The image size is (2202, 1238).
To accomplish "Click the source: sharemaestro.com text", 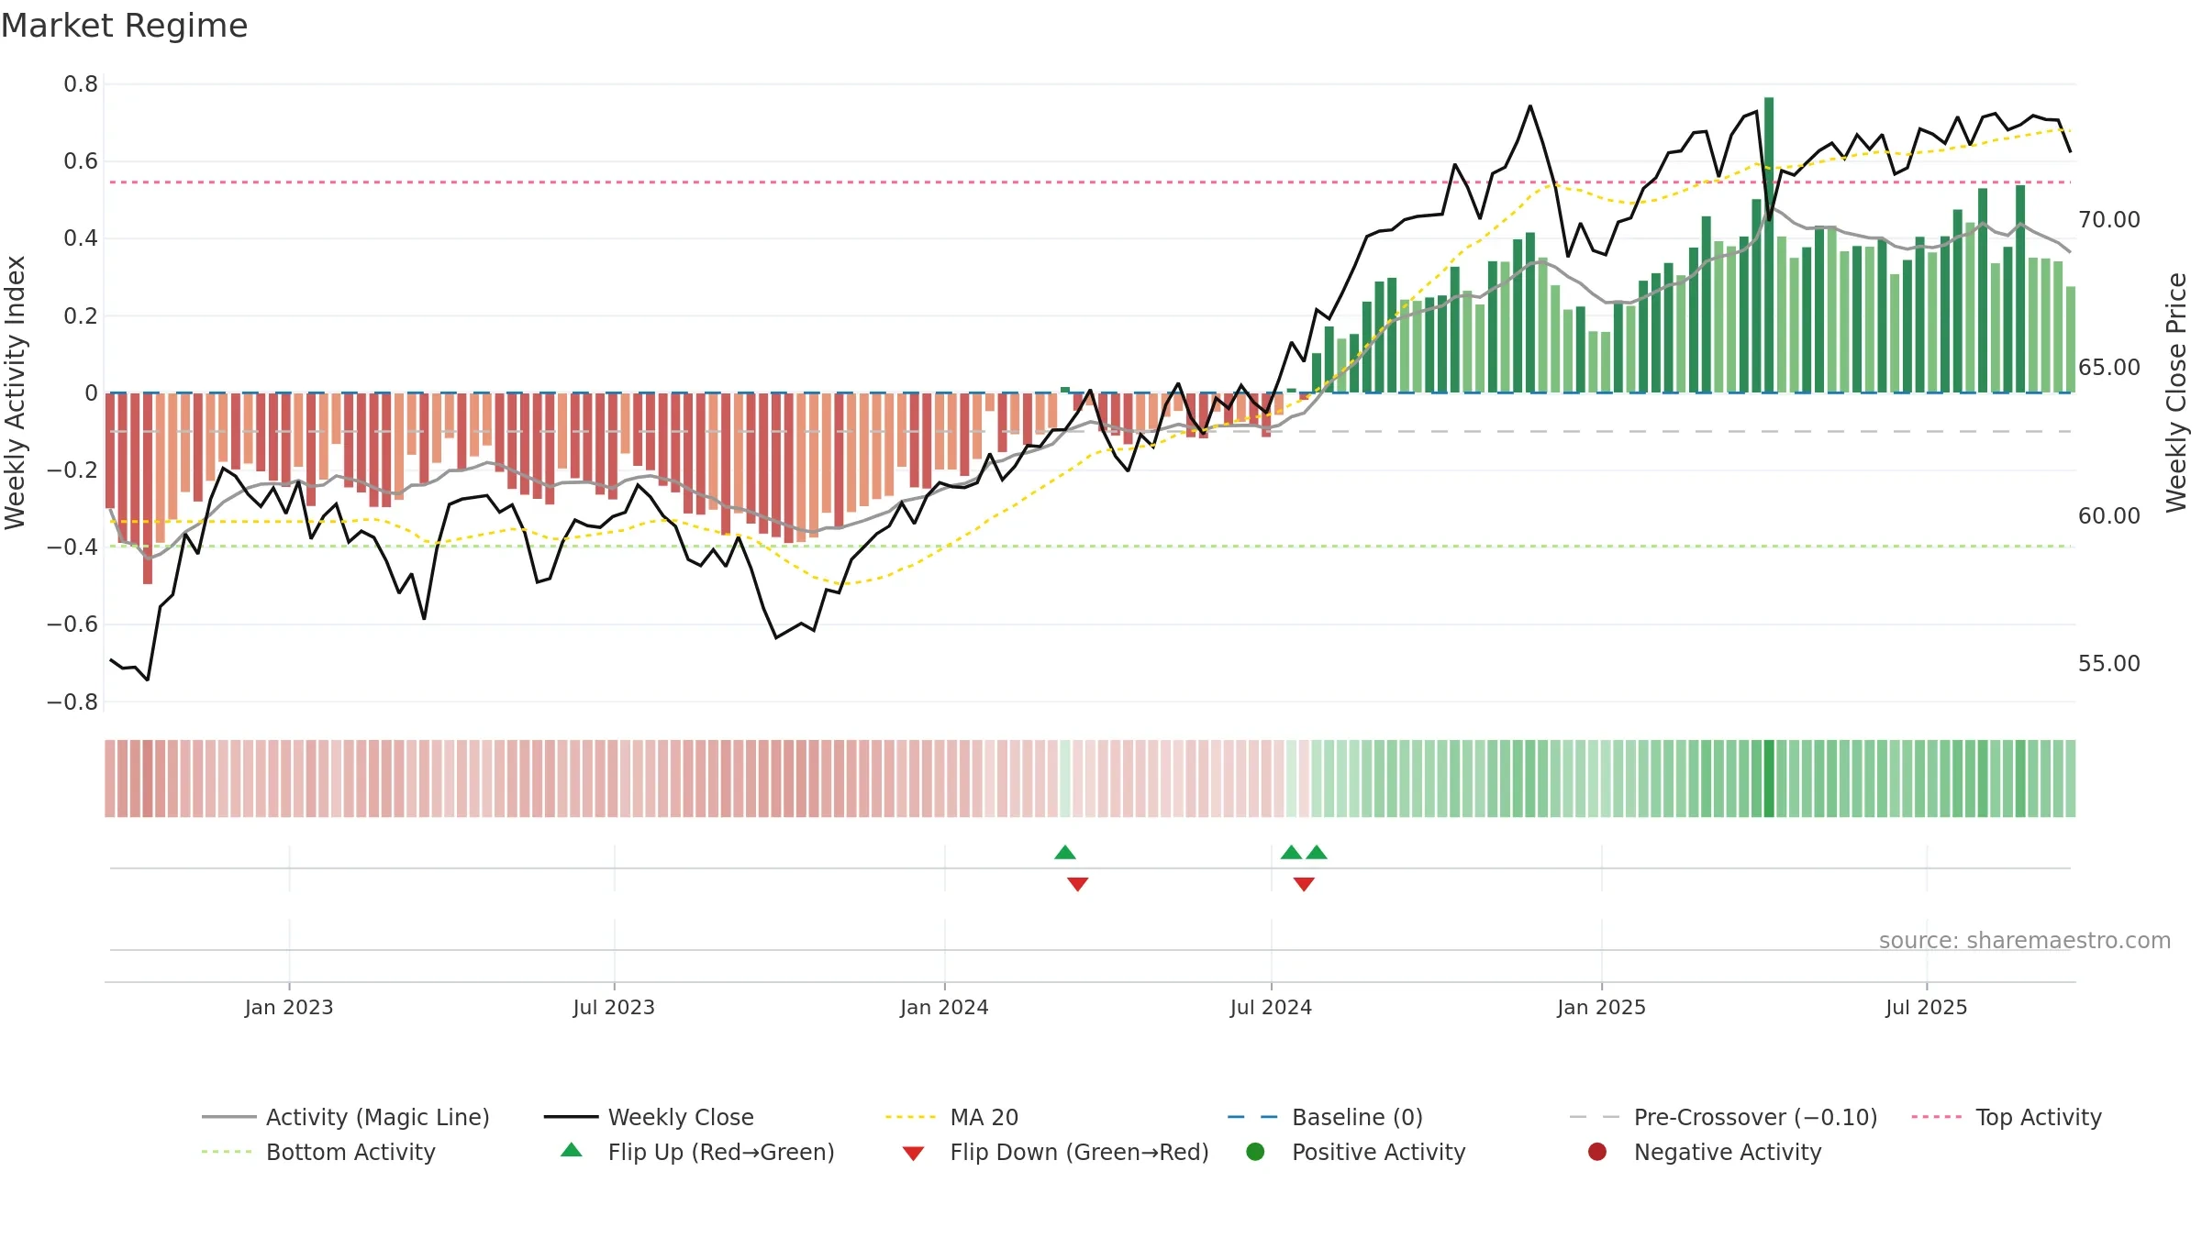I will (x=2025, y=940).
